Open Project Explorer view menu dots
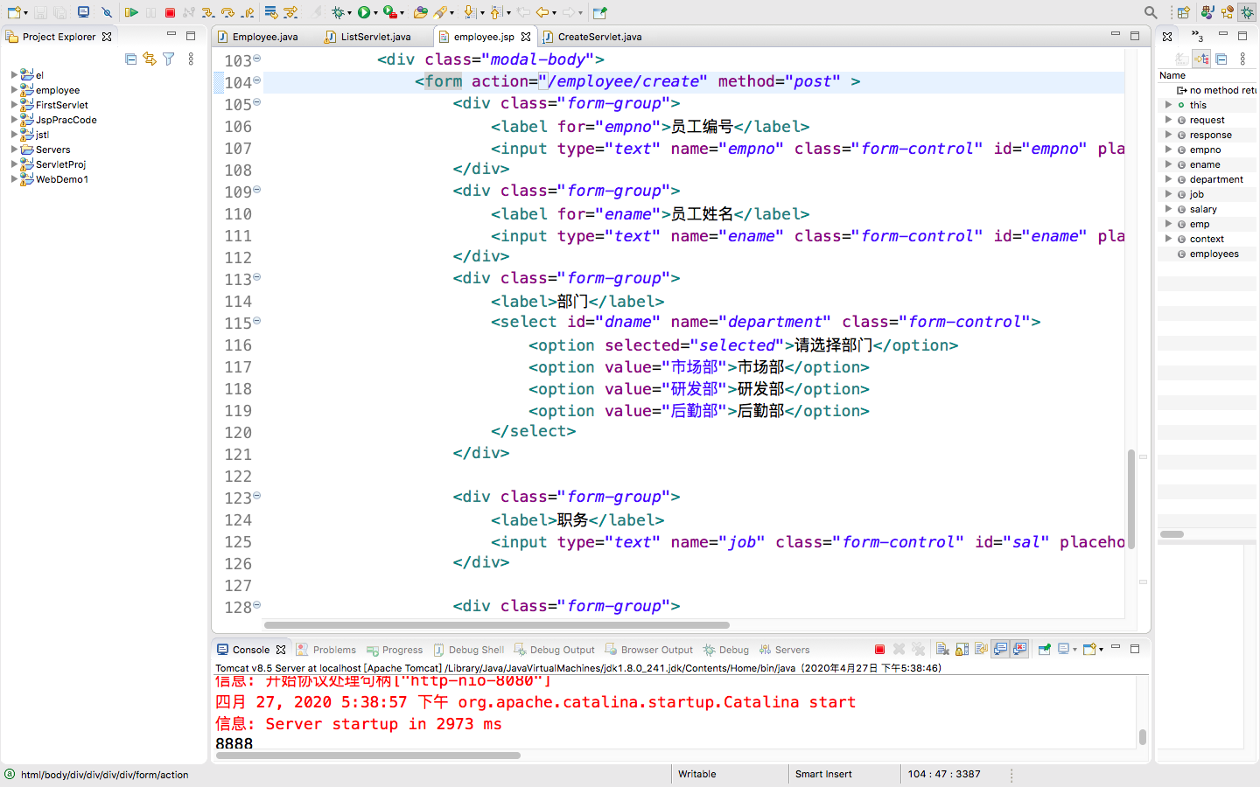Image resolution: width=1260 pixels, height=787 pixels. tap(191, 59)
